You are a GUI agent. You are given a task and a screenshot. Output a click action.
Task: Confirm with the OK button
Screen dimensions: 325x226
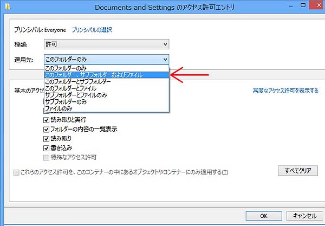tap(263, 215)
